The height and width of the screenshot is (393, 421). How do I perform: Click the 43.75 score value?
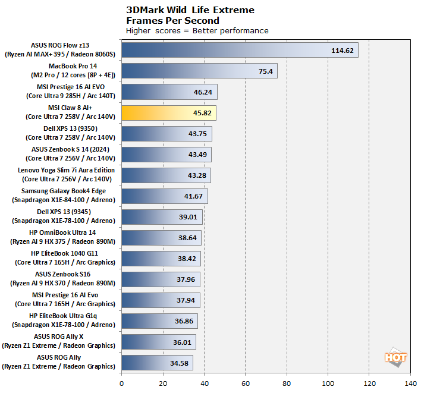[x=197, y=134]
